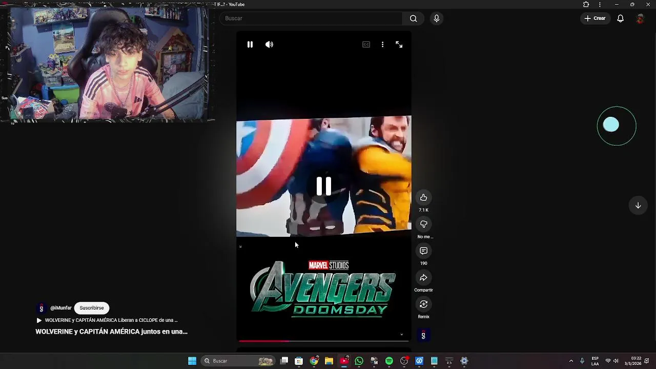The image size is (656, 369).
Task: Open the browser three-dot menu in title bar
Action: coord(600,5)
